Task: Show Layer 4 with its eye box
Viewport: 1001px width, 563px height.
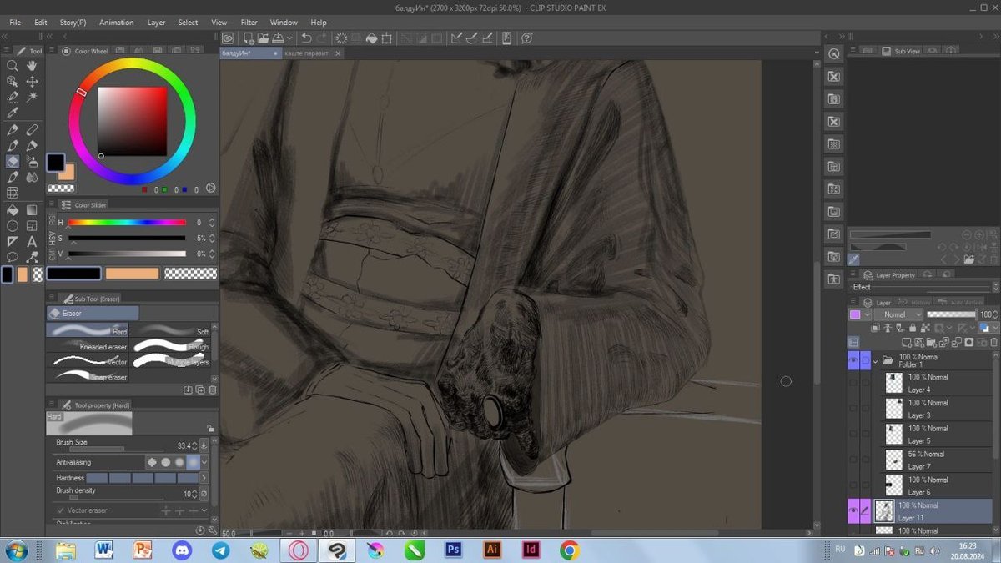Action: click(853, 383)
